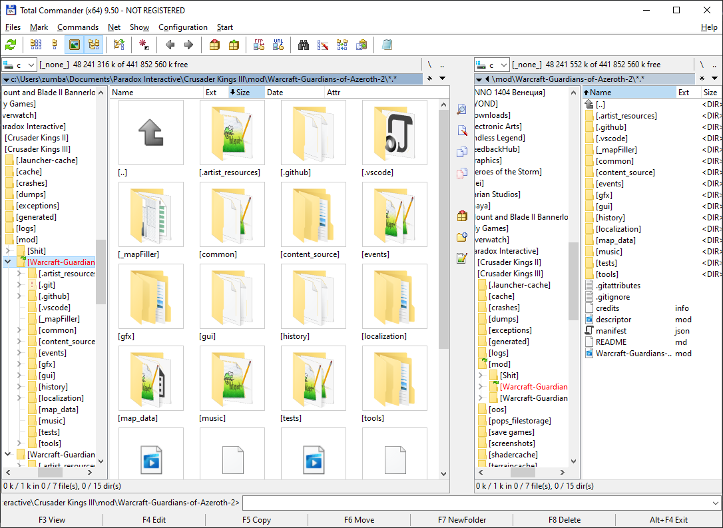Click the Pack icon in middle button bar
Screen dimensions: 723x528
pos(461,215)
